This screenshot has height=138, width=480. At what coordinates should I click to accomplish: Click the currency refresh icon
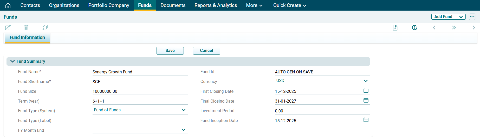(x=414, y=28)
